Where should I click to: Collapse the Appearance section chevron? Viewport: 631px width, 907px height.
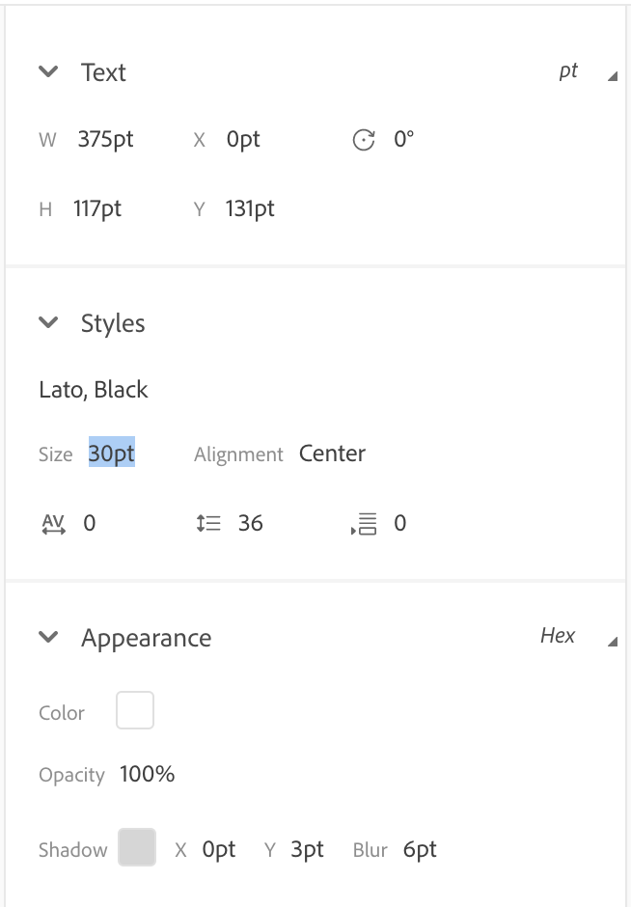[48, 637]
